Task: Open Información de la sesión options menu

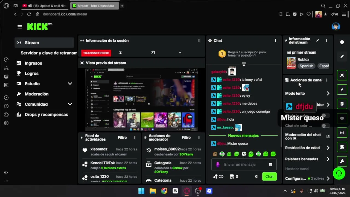Action: 199,40
